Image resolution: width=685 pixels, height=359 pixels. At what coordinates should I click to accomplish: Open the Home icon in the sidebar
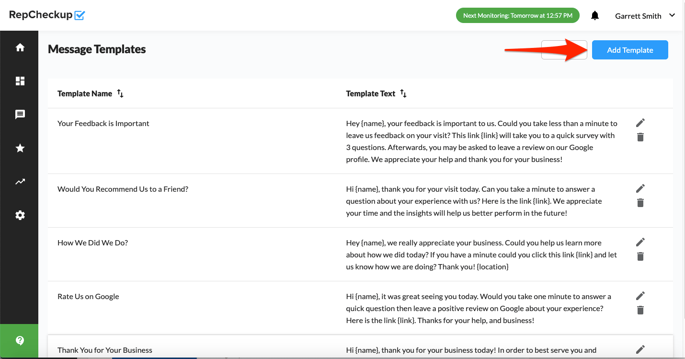click(x=20, y=47)
